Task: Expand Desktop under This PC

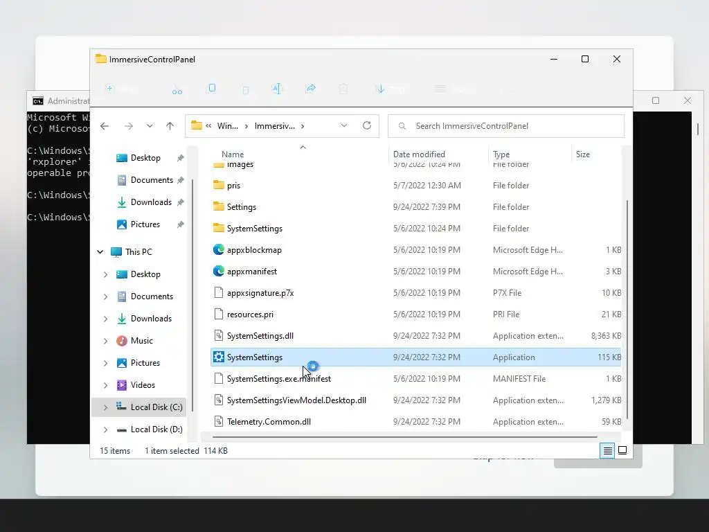Action: coord(105,274)
